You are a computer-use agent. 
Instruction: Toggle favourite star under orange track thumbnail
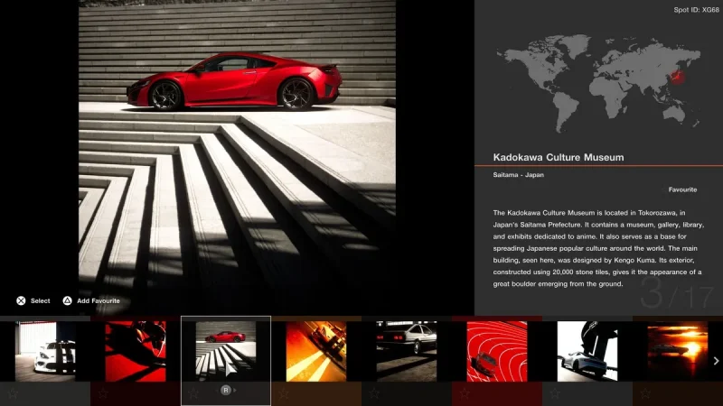(284, 393)
